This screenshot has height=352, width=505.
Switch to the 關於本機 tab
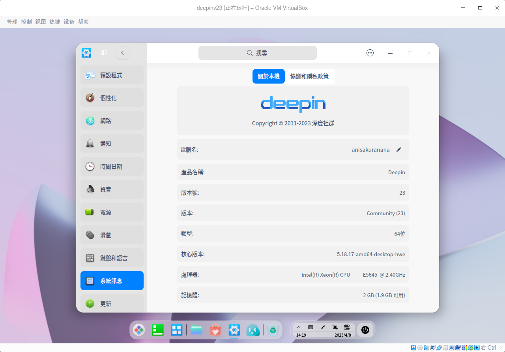pyautogui.click(x=268, y=76)
